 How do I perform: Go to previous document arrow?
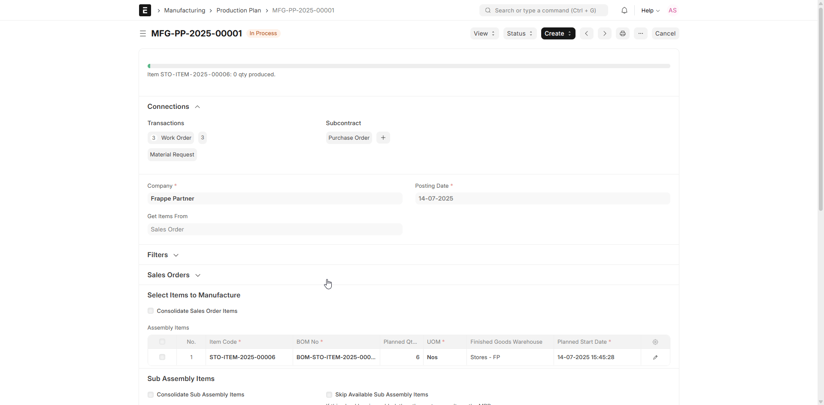click(586, 33)
